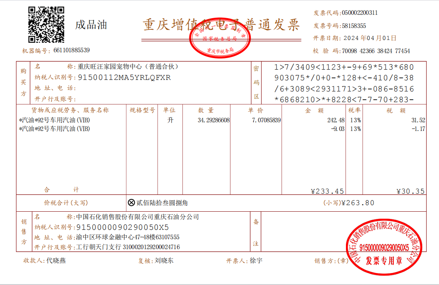Click the QR code at top left
The image size is (439, 285).
click(x=46, y=25)
